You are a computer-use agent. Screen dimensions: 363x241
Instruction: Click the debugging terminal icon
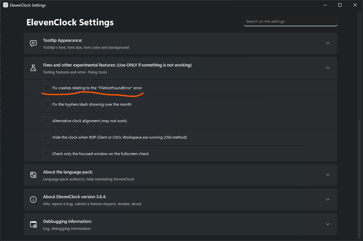(33, 224)
